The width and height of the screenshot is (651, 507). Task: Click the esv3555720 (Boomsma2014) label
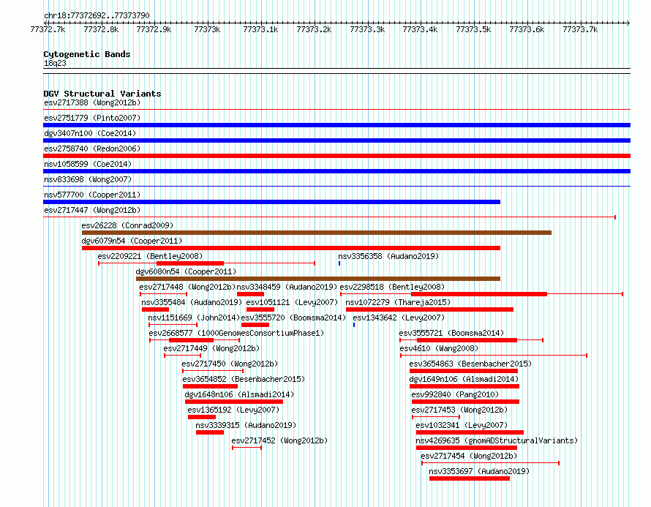coord(293,318)
